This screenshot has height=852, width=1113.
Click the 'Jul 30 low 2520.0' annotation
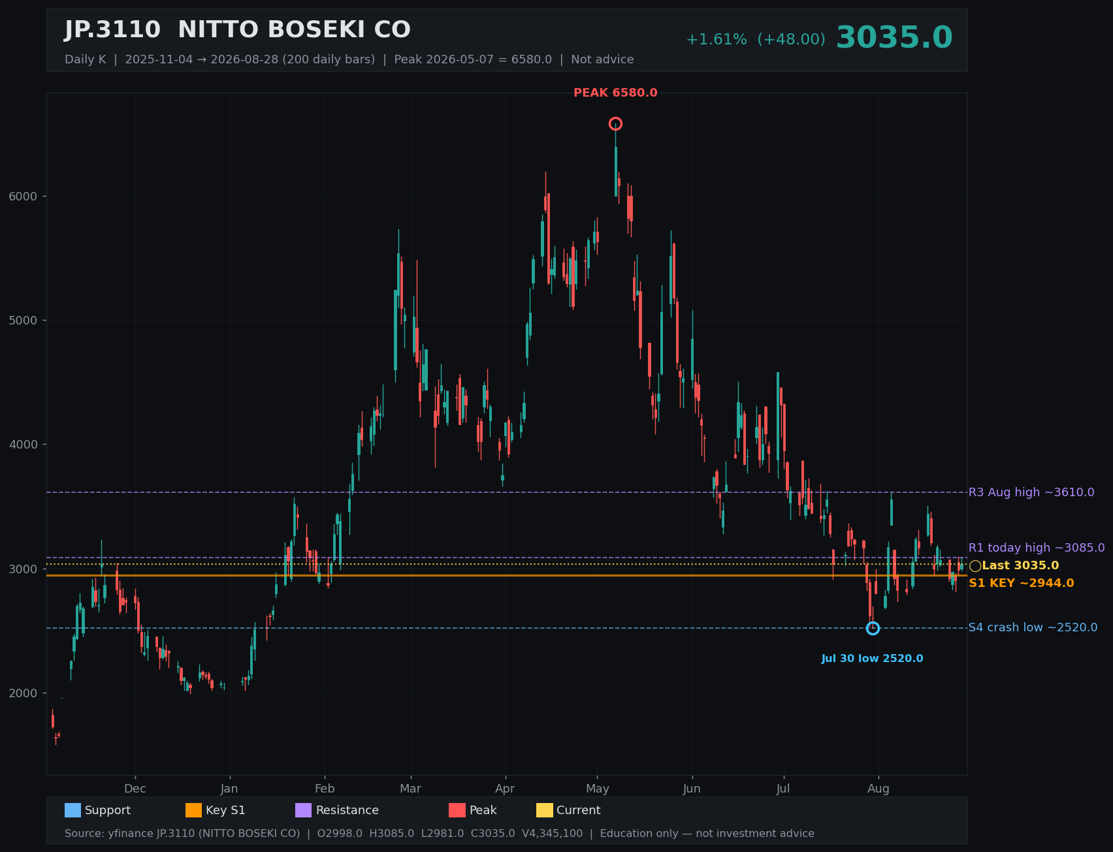873,658
